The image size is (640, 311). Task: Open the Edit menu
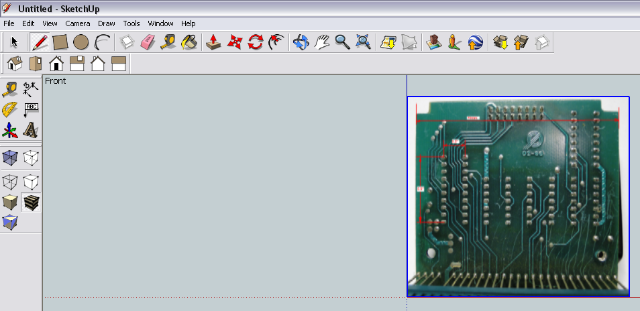tap(28, 23)
